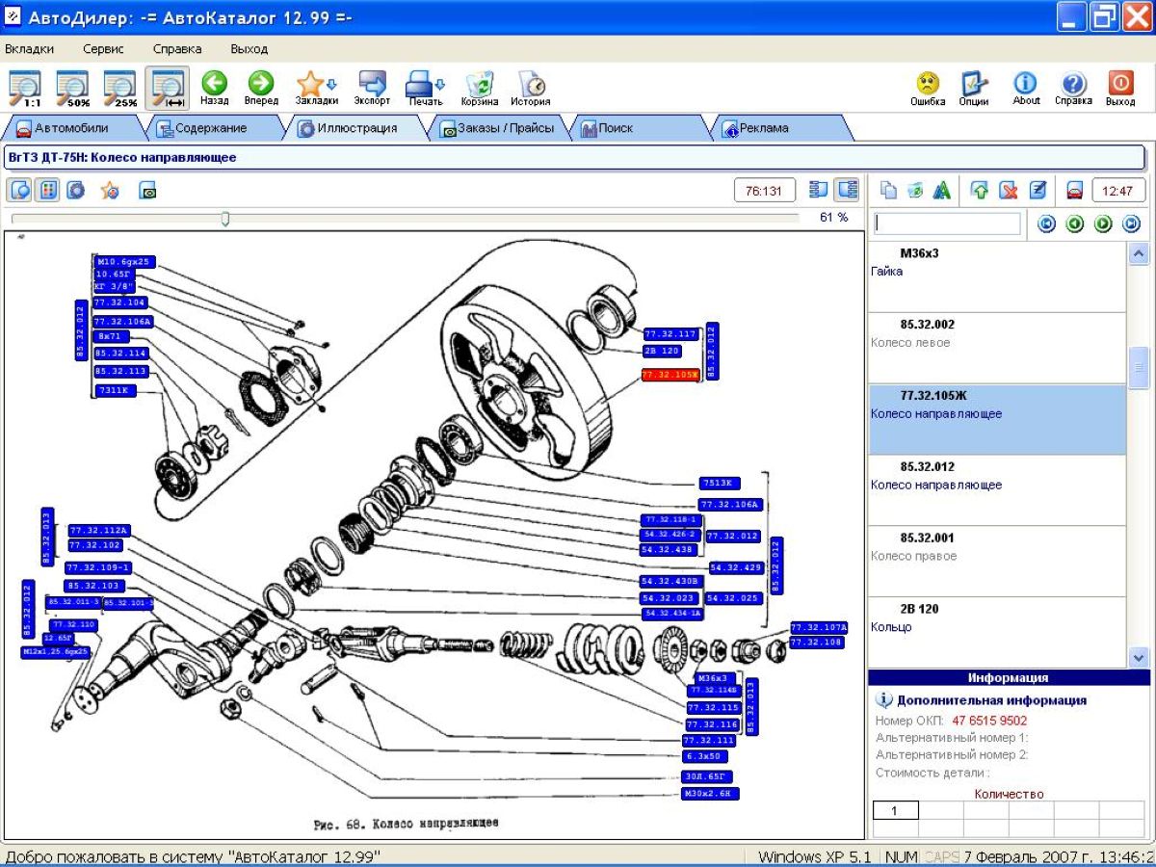1156x867 pixels.
Task: Open the Сервис menu
Action: point(103,49)
